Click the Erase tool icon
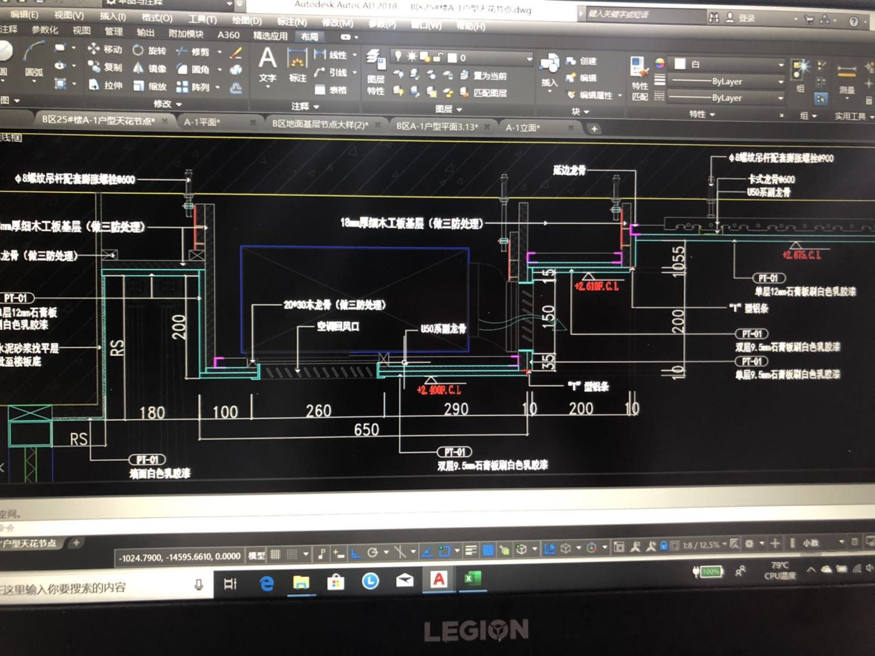This screenshot has width=875, height=656. pyautogui.click(x=236, y=53)
